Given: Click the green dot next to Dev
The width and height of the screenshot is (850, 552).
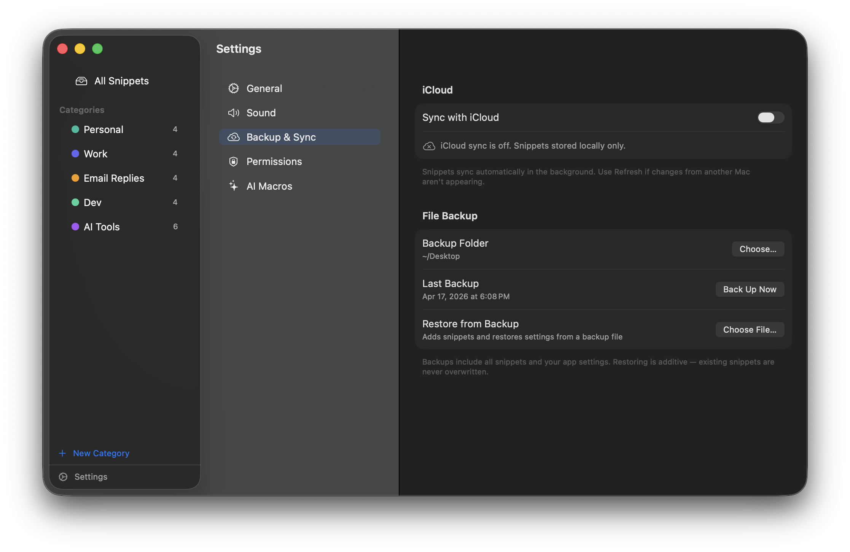Looking at the screenshot, I should coord(75,202).
